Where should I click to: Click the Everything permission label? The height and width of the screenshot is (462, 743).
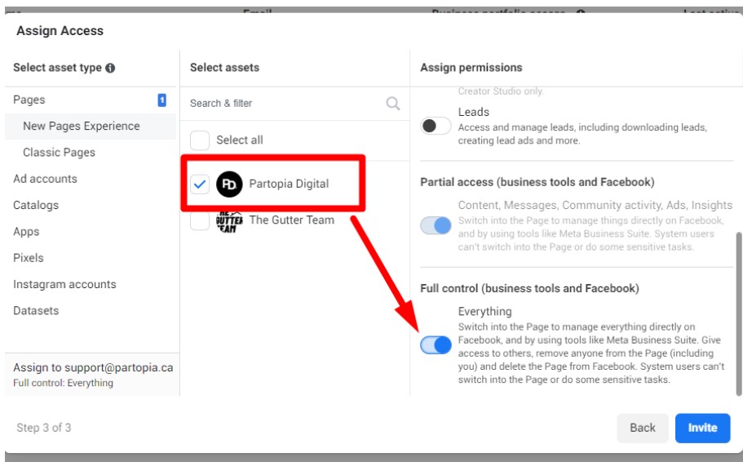click(484, 312)
